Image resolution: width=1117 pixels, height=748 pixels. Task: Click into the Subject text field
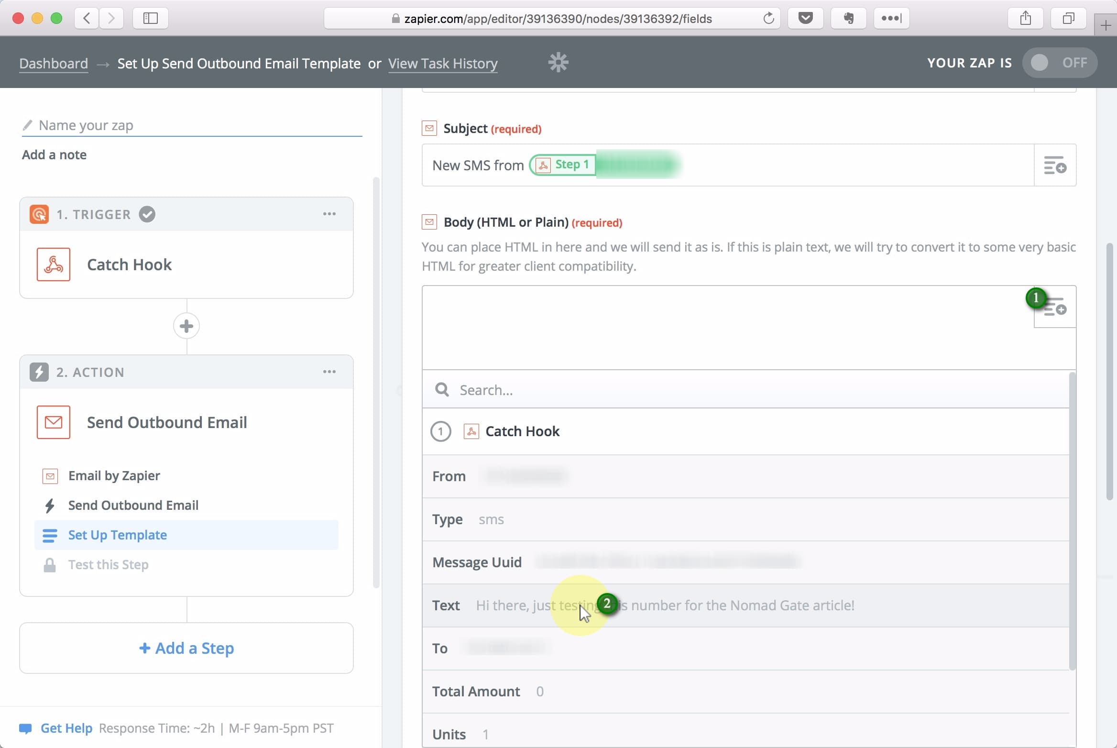click(728, 165)
